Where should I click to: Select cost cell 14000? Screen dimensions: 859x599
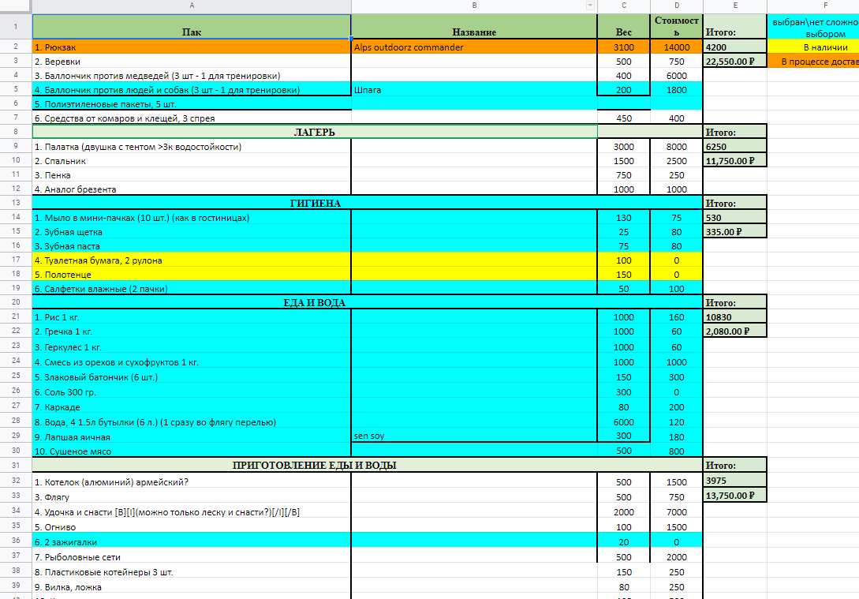click(x=677, y=47)
